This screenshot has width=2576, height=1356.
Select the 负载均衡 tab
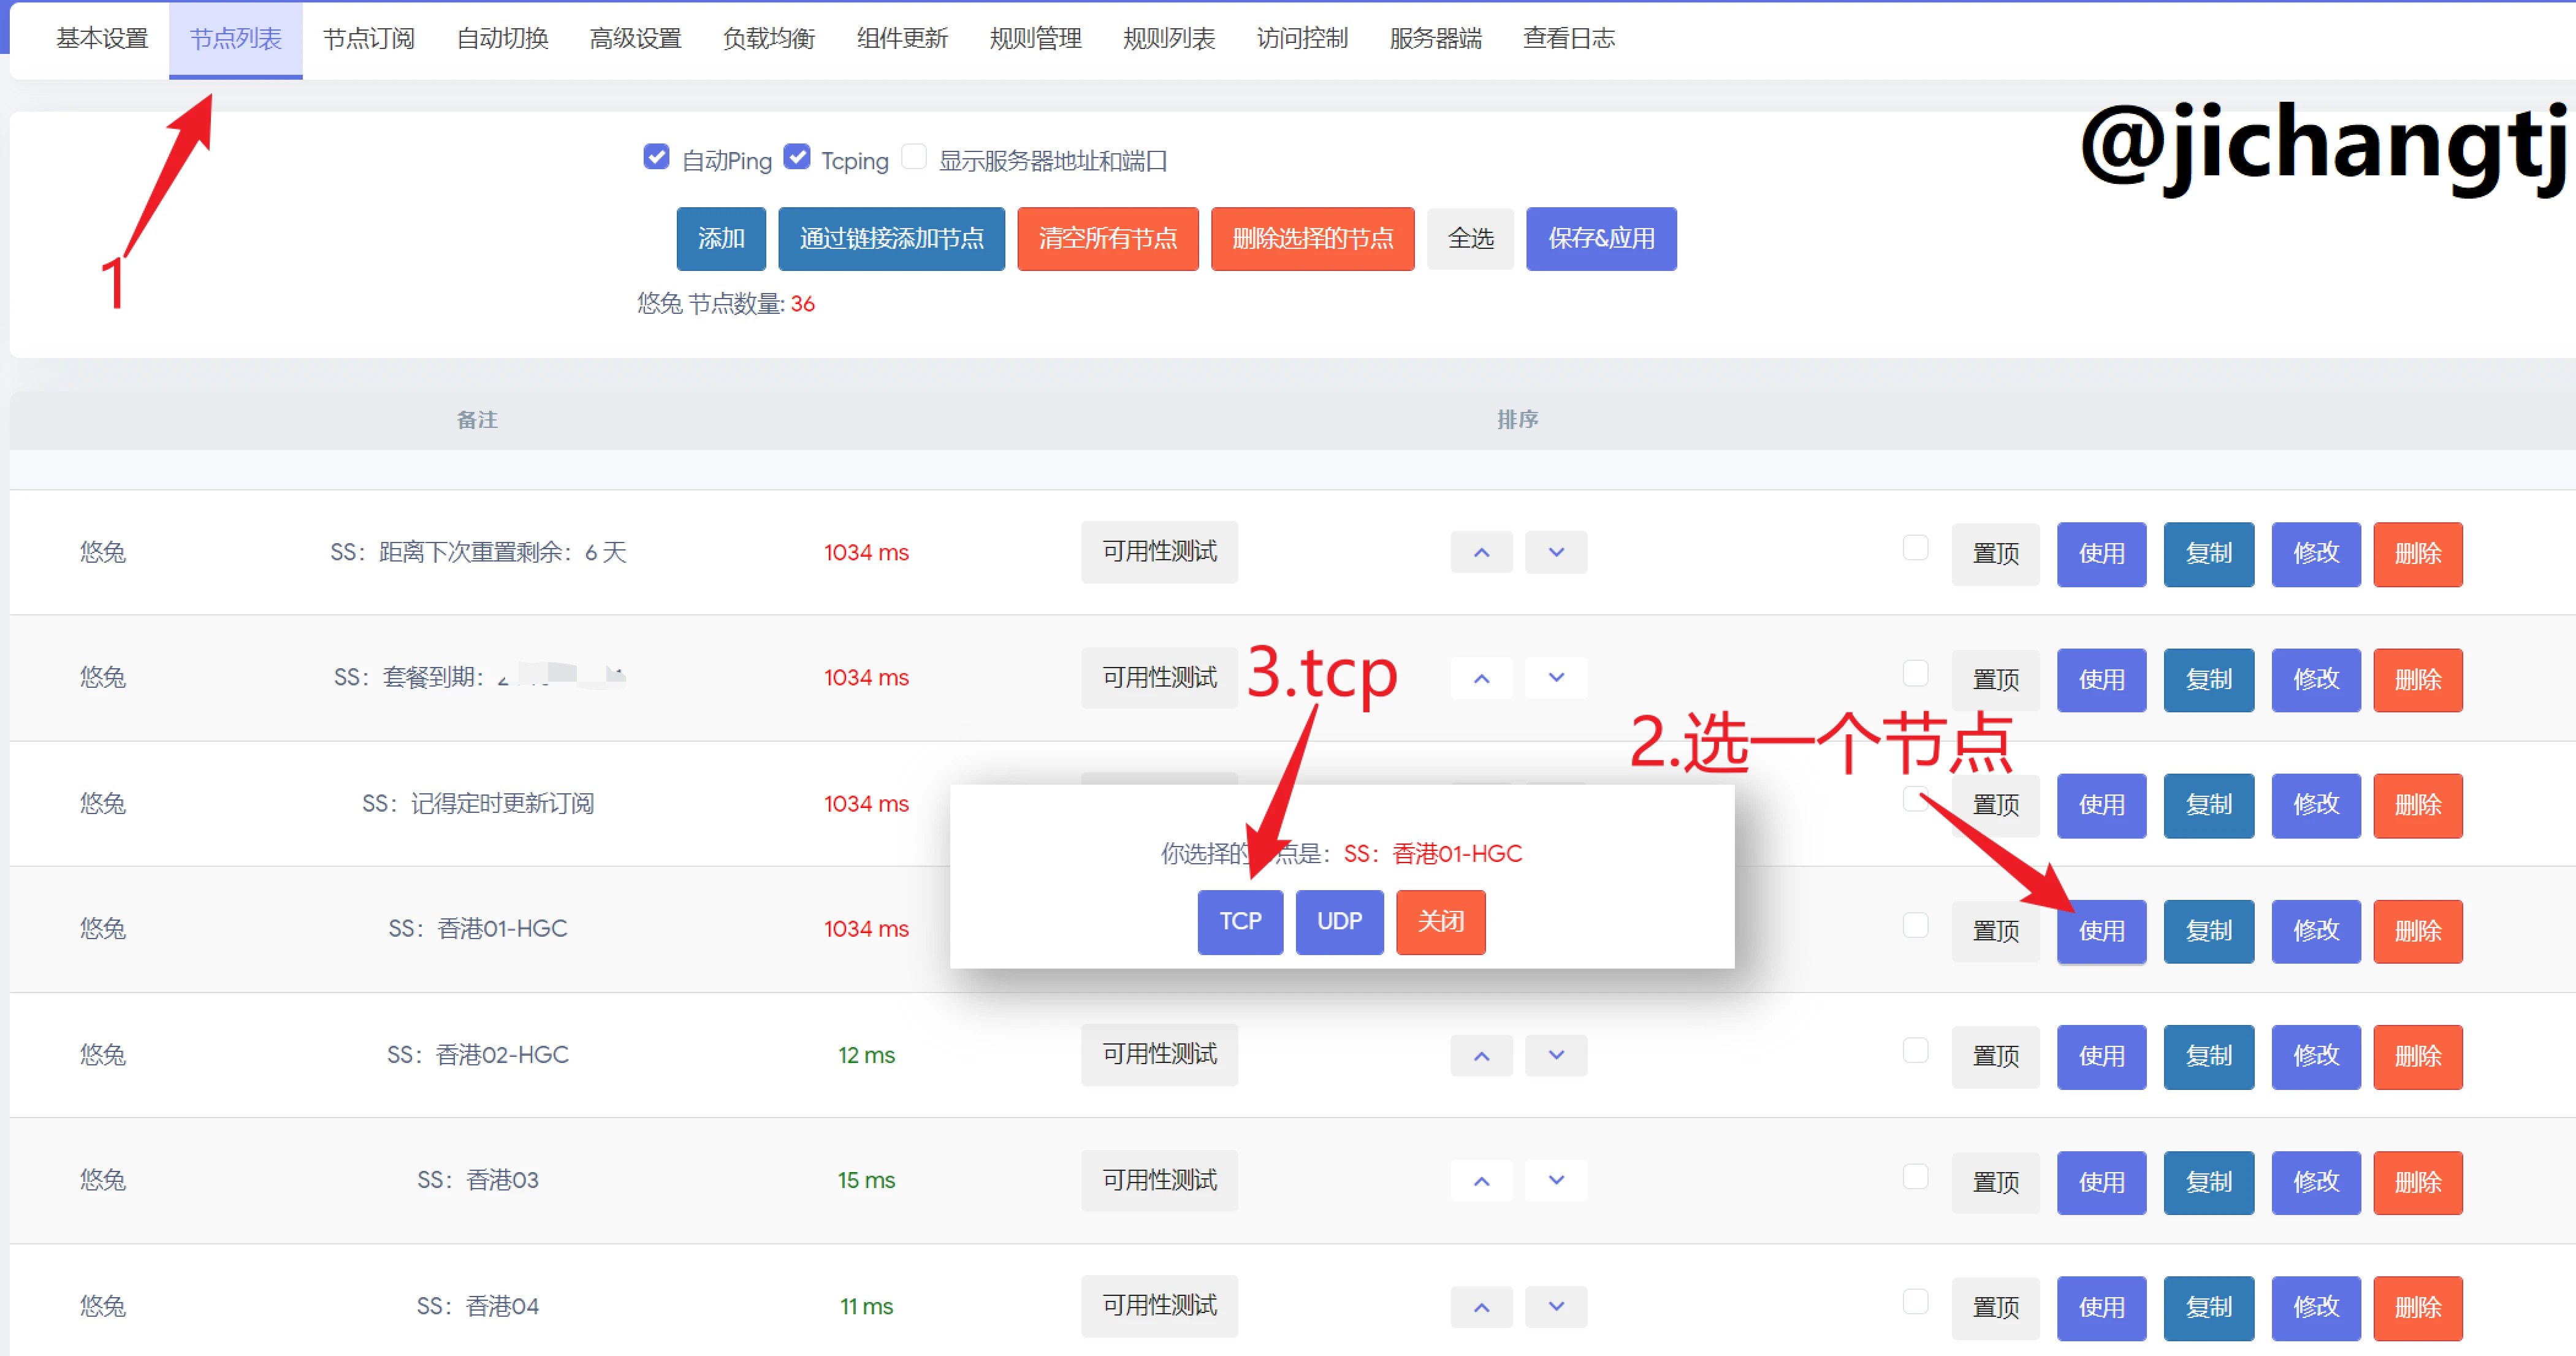(x=769, y=39)
